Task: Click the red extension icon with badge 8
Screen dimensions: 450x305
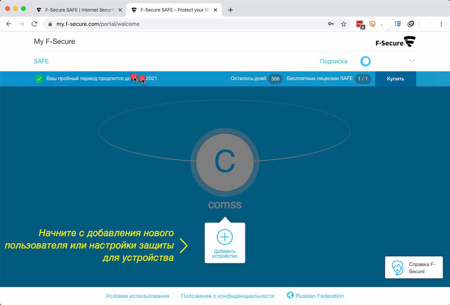Action: [360, 24]
